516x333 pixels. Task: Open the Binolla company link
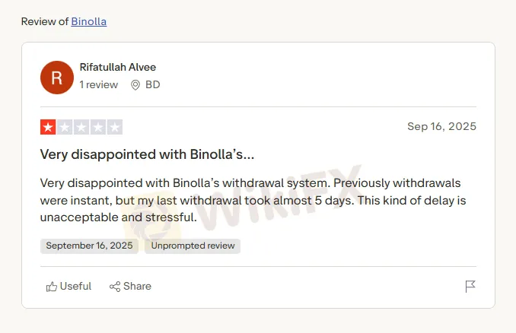coord(88,21)
